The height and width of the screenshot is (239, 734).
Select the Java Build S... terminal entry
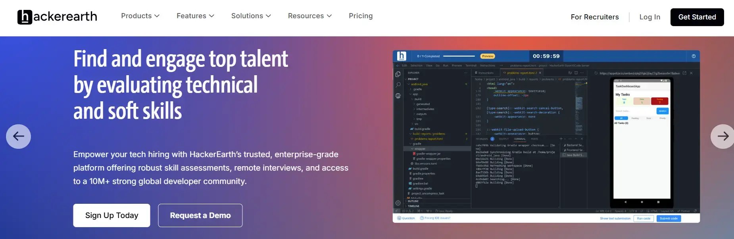[574, 155]
